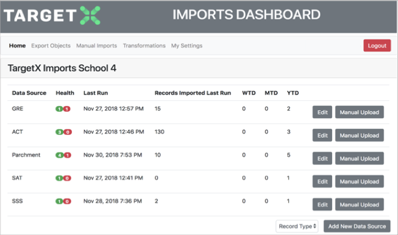Screen dimensions: 398x235
Task: Click green health badge for ACT
Action: pyautogui.click(x=59, y=132)
